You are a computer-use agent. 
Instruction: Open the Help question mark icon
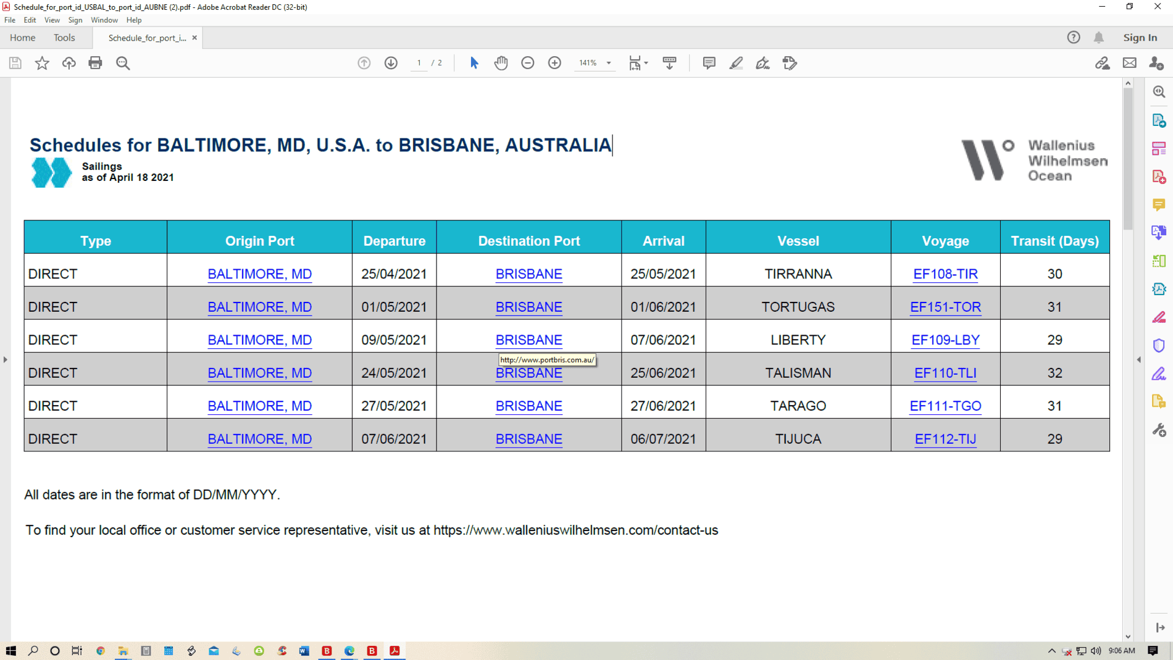[x=1074, y=38]
